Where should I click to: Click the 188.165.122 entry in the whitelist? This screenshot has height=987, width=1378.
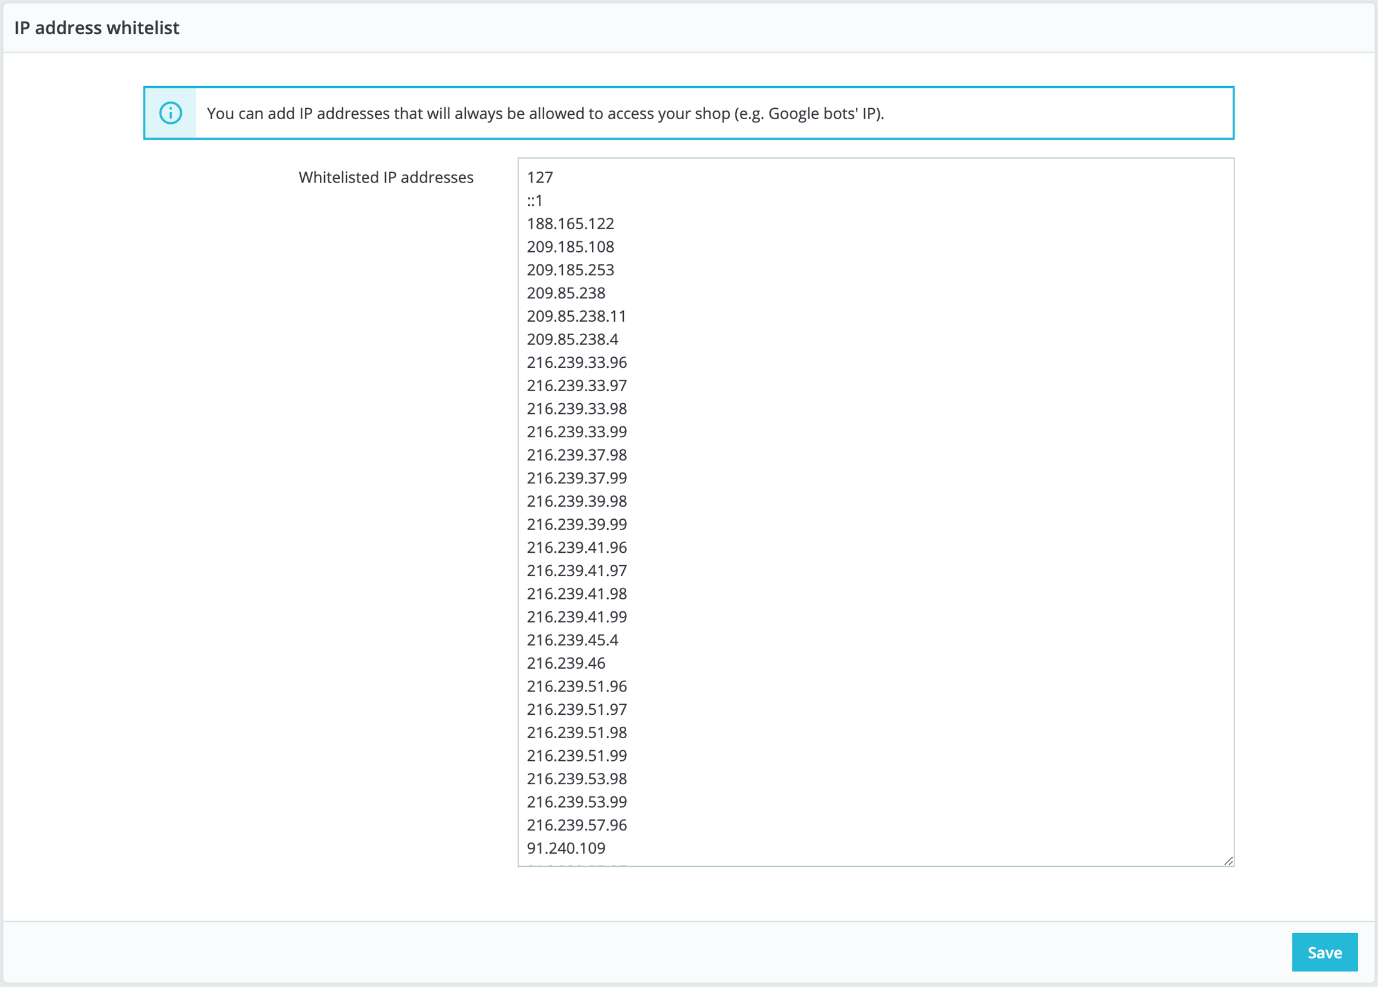point(570,224)
